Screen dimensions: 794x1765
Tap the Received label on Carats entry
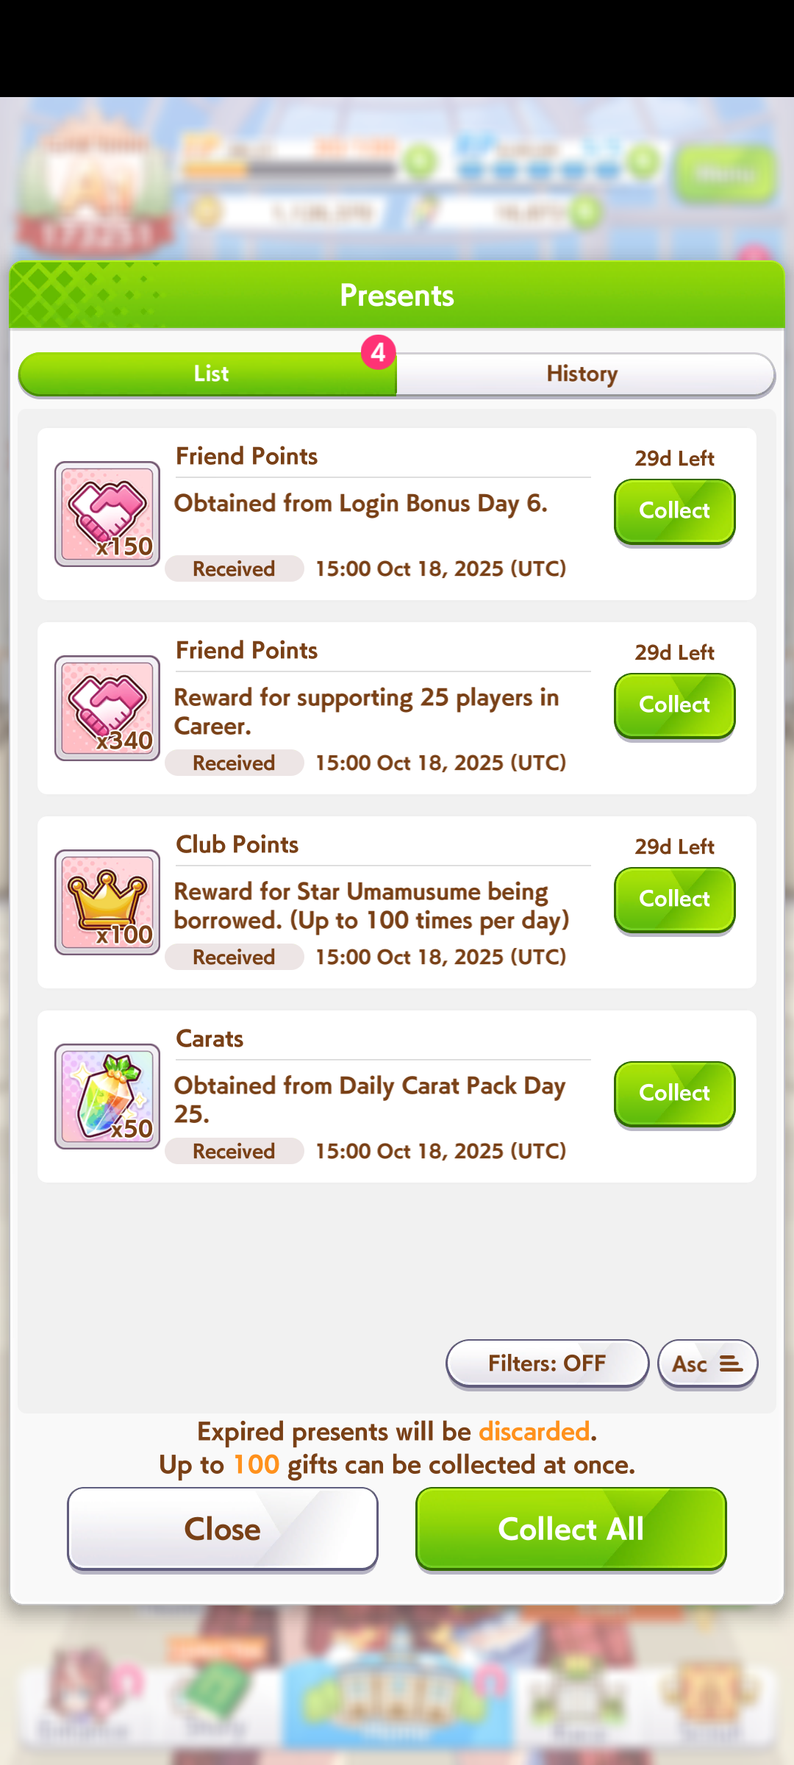pos(234,1151)
